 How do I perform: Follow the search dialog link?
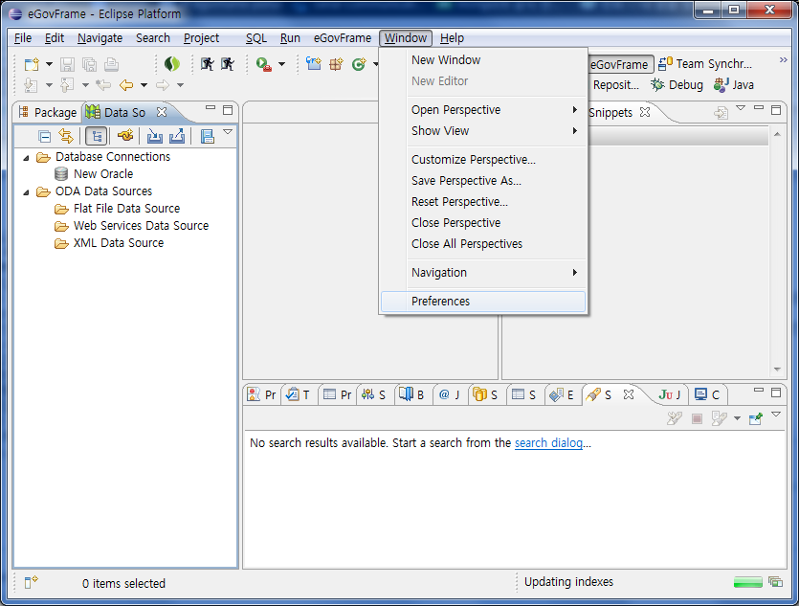(548, 443)
